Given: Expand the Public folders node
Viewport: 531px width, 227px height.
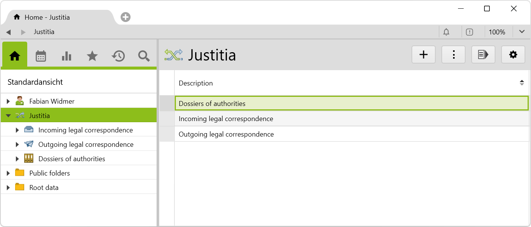Looking at the screenshot, I should point(8,173).
